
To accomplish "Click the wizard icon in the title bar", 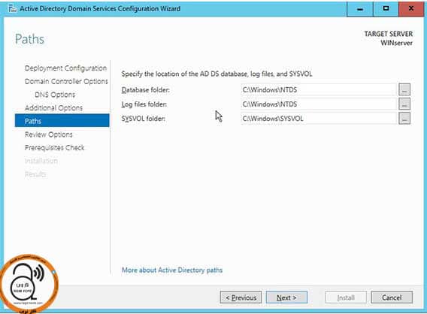I will (x=12, y=9).
